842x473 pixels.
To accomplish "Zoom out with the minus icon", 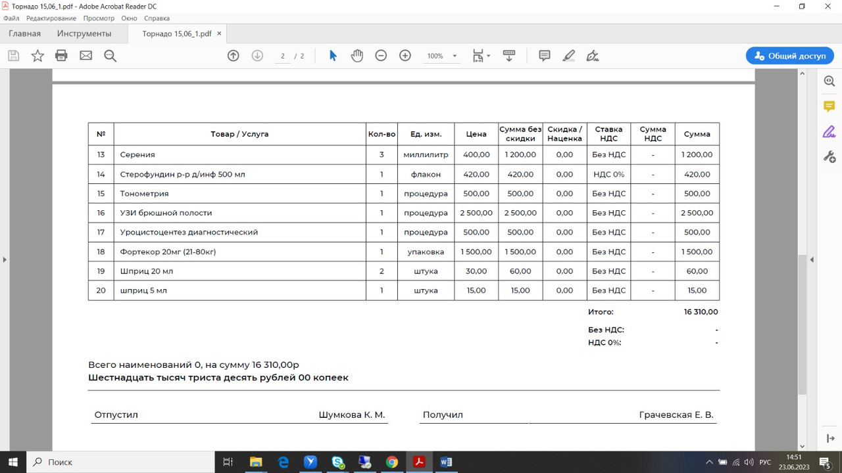I will tap(381, 56).
